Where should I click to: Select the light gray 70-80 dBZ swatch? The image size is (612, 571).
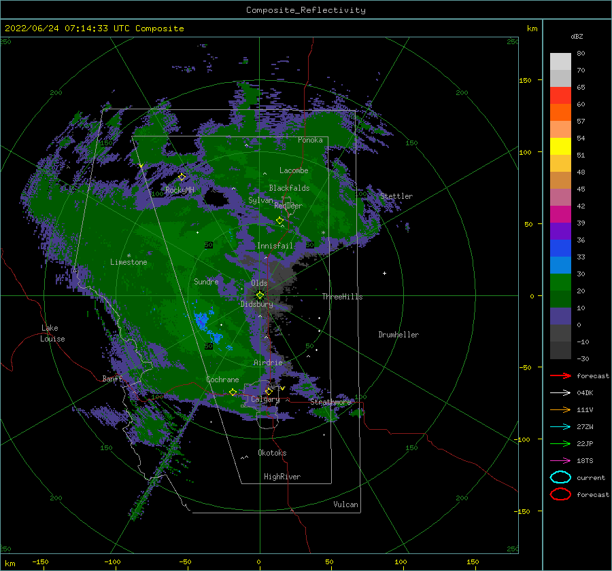[560, 62]
